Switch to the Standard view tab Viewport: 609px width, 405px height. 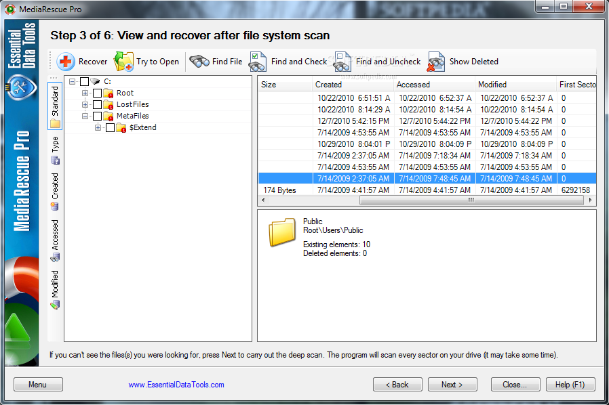click(55, 106)
